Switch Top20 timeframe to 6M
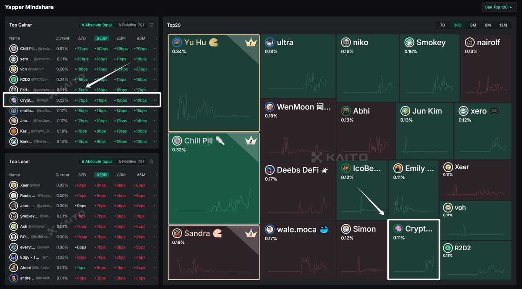Viewport: 522px width, 289px height. (488, 25)
